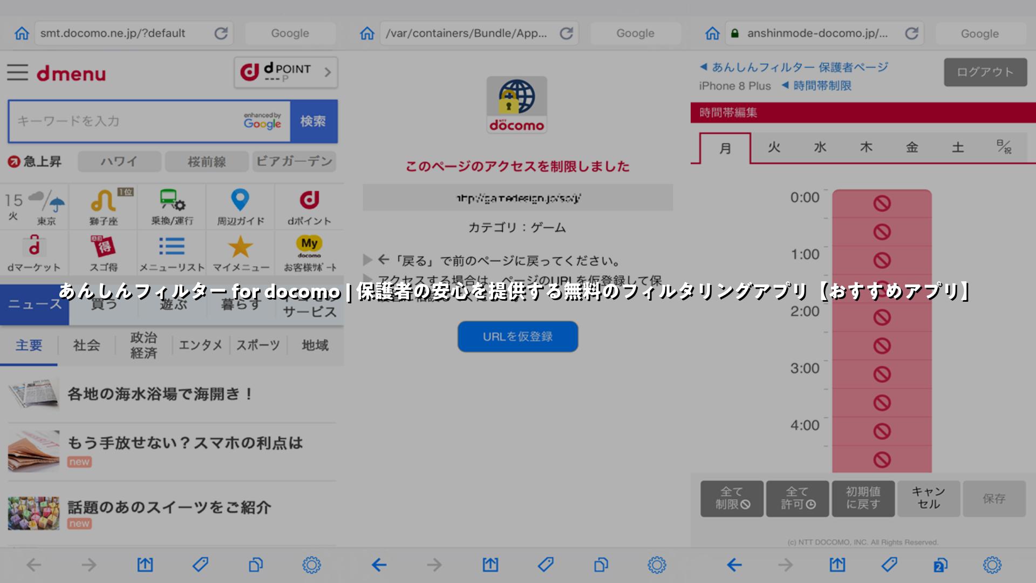Select the 木 day tab

click(866, 147)
